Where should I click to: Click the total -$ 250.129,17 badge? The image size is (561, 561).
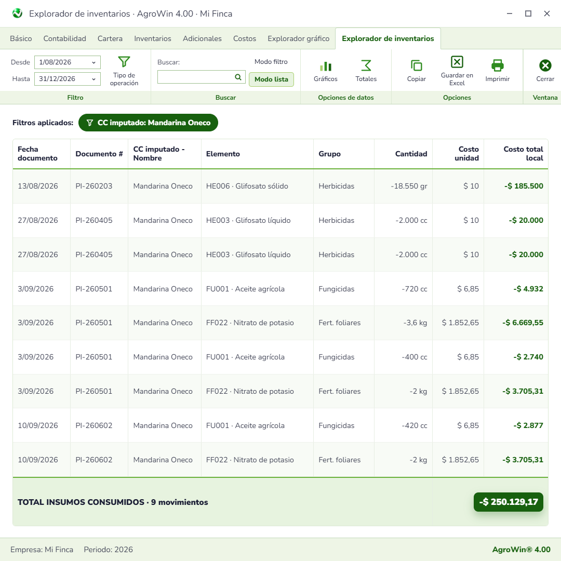click(508, 502)
